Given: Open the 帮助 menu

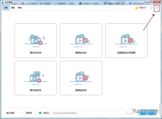Looking at the screenshot, I should coord(20,8).
